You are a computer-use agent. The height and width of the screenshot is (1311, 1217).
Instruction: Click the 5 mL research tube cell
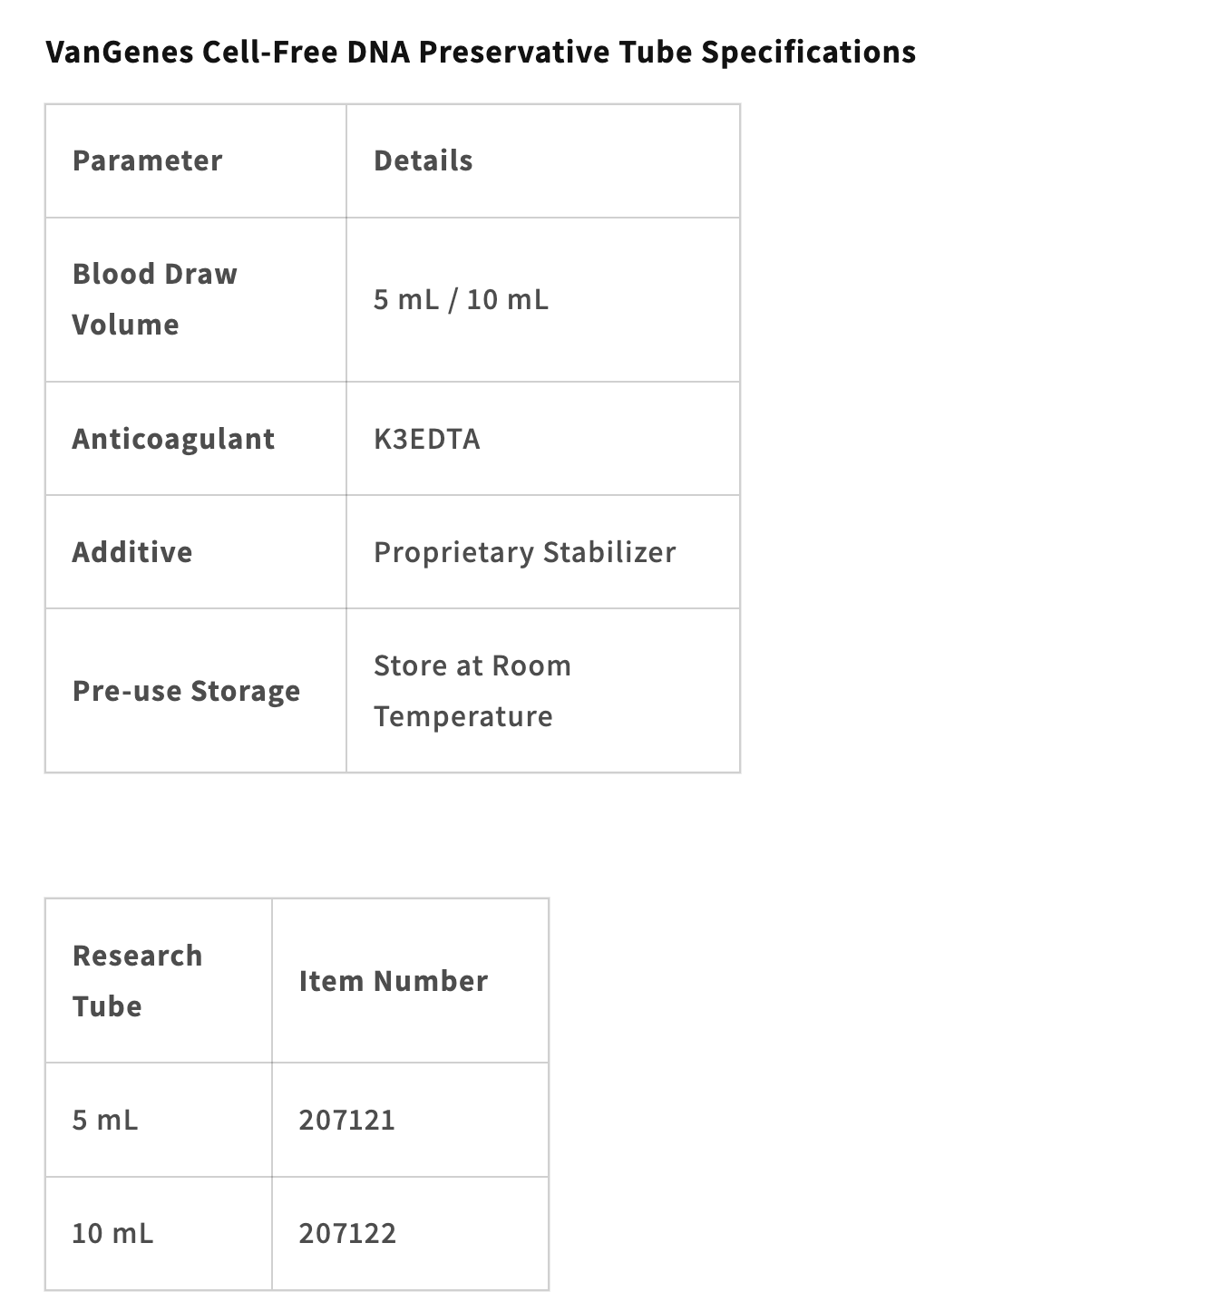click(105, 1121)
